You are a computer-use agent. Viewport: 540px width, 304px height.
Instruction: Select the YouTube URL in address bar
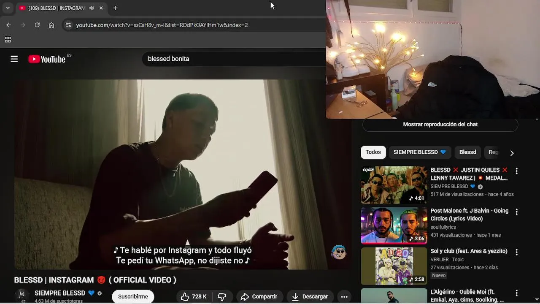point(162,25)
